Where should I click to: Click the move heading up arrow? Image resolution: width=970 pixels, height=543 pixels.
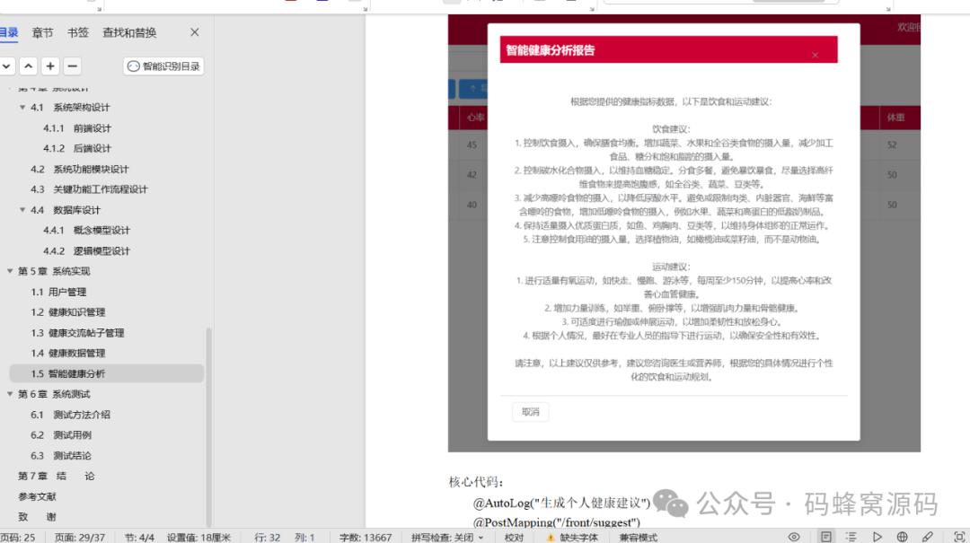tap(29, 66)
